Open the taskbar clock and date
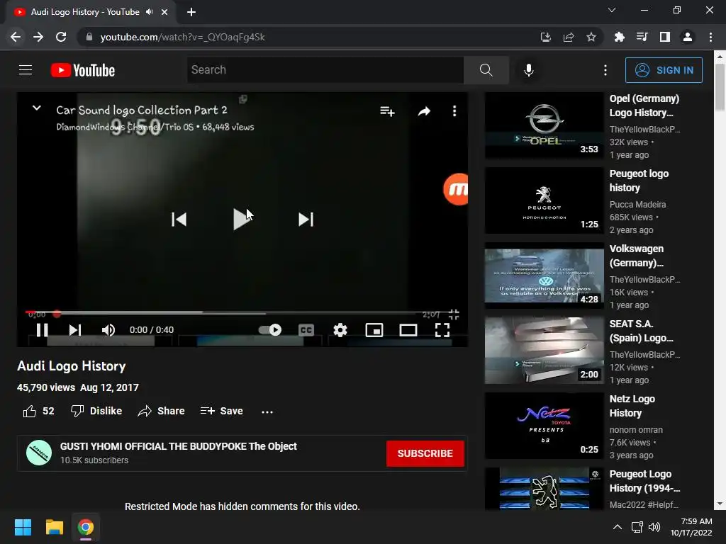Viewport: 726px width, 544px height. click(691, 527)
